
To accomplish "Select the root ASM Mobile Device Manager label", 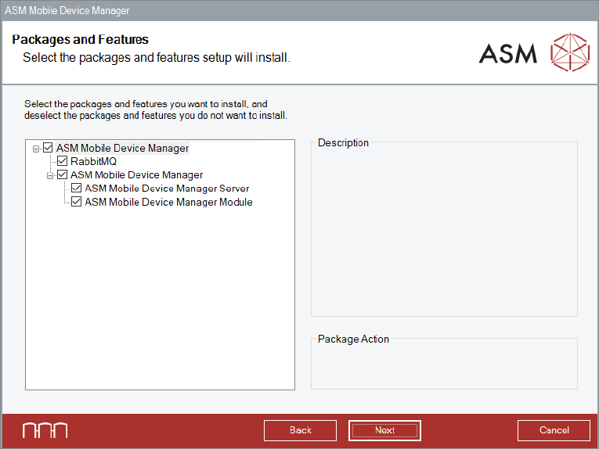I will 122,148.
